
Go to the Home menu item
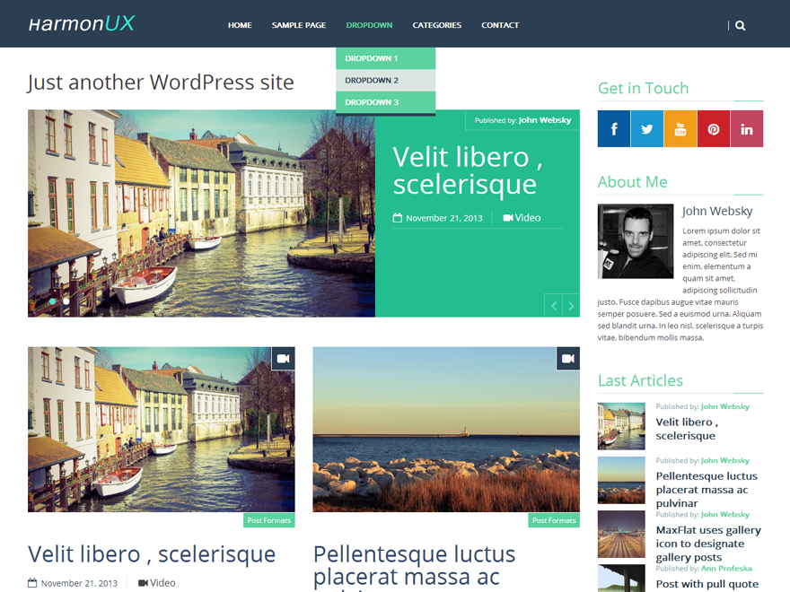pos(240,25)
